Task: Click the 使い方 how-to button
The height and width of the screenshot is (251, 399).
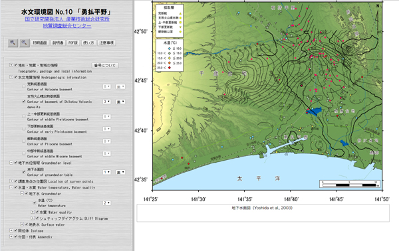Action: click(x=88, y=43)
